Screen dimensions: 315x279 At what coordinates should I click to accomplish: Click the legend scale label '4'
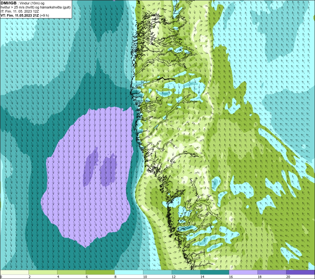coord(58,277)
